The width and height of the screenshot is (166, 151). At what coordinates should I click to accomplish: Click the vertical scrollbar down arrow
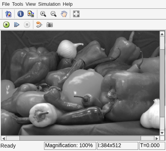click(162, 133)
